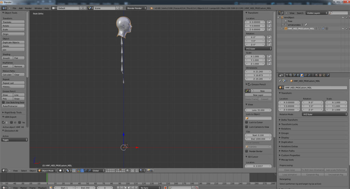The height and width of the screenshot is (189, 350).
Task: Toggle the 3D manipulator axis icon
Action: coord(78,171)
